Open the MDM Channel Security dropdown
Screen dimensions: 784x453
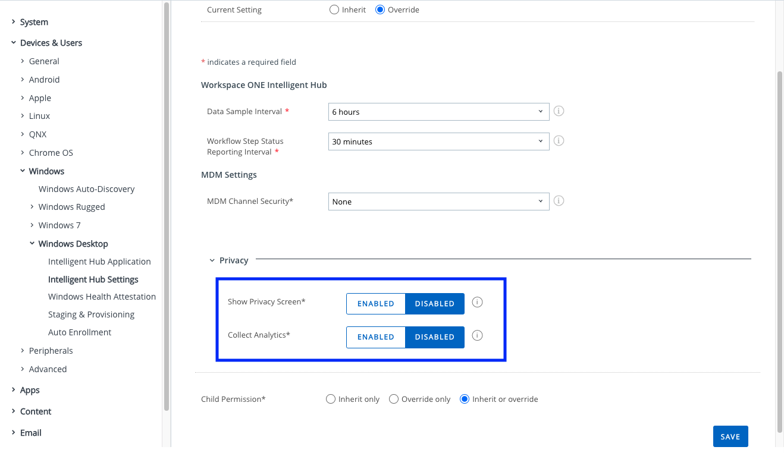tap(438, 202)
